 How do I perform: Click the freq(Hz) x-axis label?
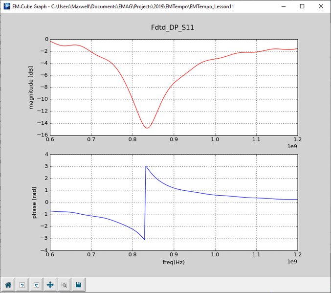[x=174, y=262]
